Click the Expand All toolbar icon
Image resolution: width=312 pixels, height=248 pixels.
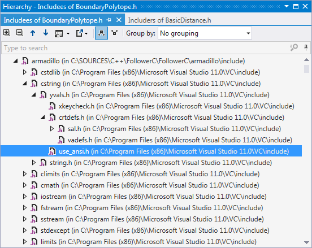click(x=7, y=33)
